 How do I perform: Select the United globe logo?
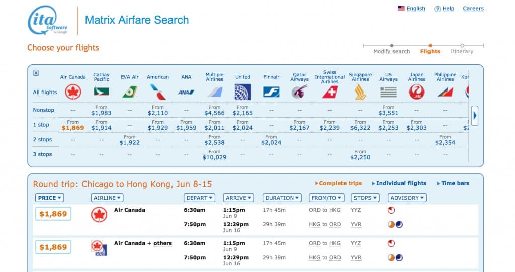click(243, 92)
